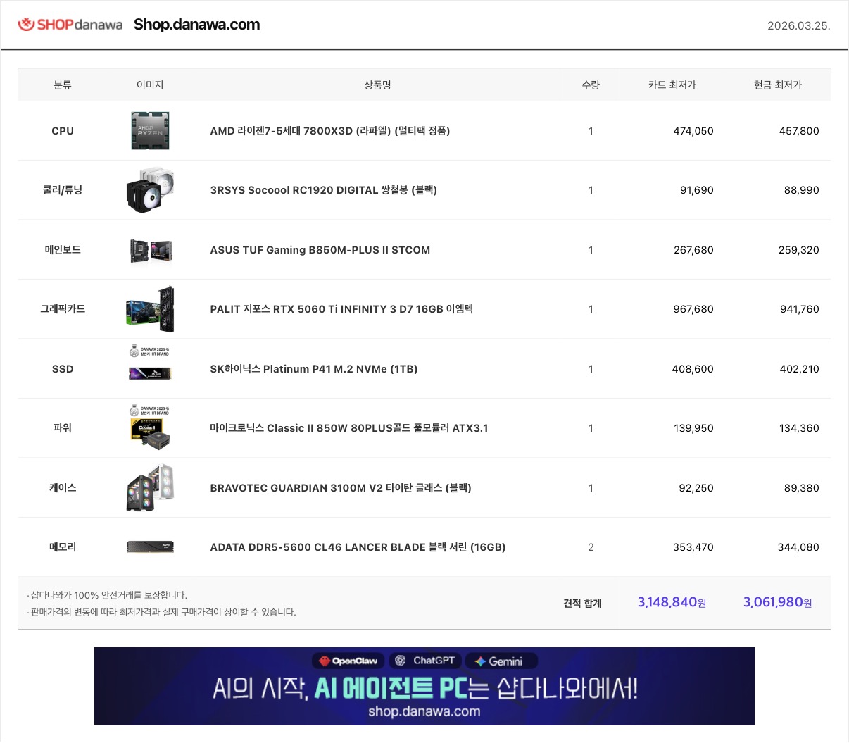Click the 수량 column header

point(591,85)
